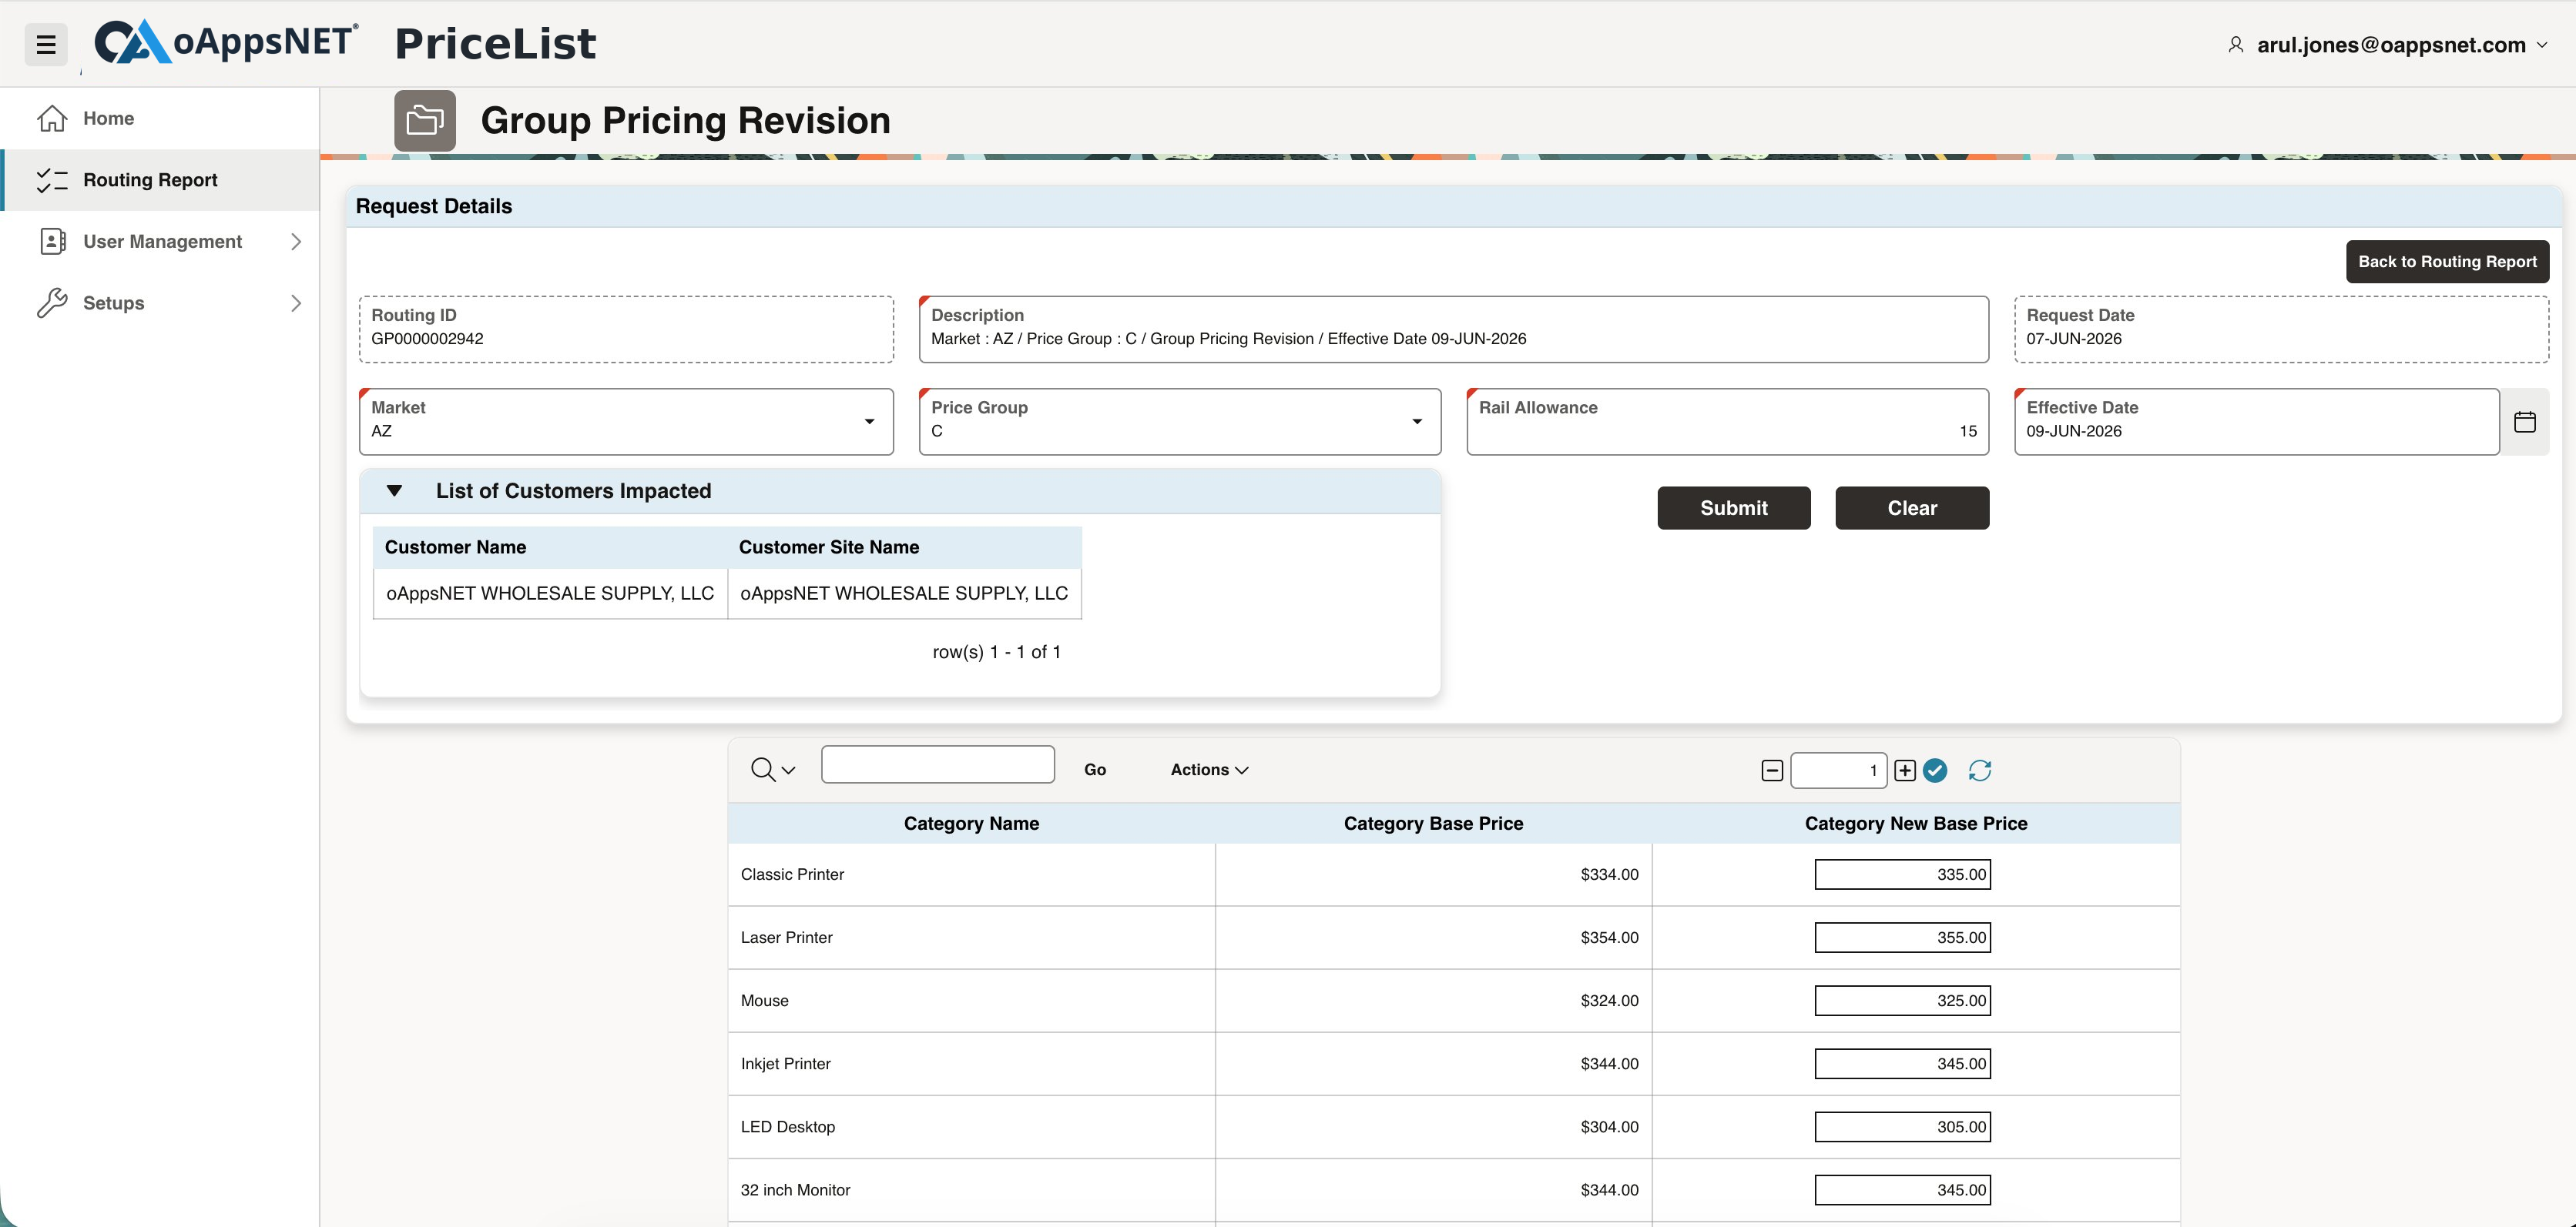Click the oAppsNET logo
This screenshot has height=1227, width=2576.
(226, 42)
